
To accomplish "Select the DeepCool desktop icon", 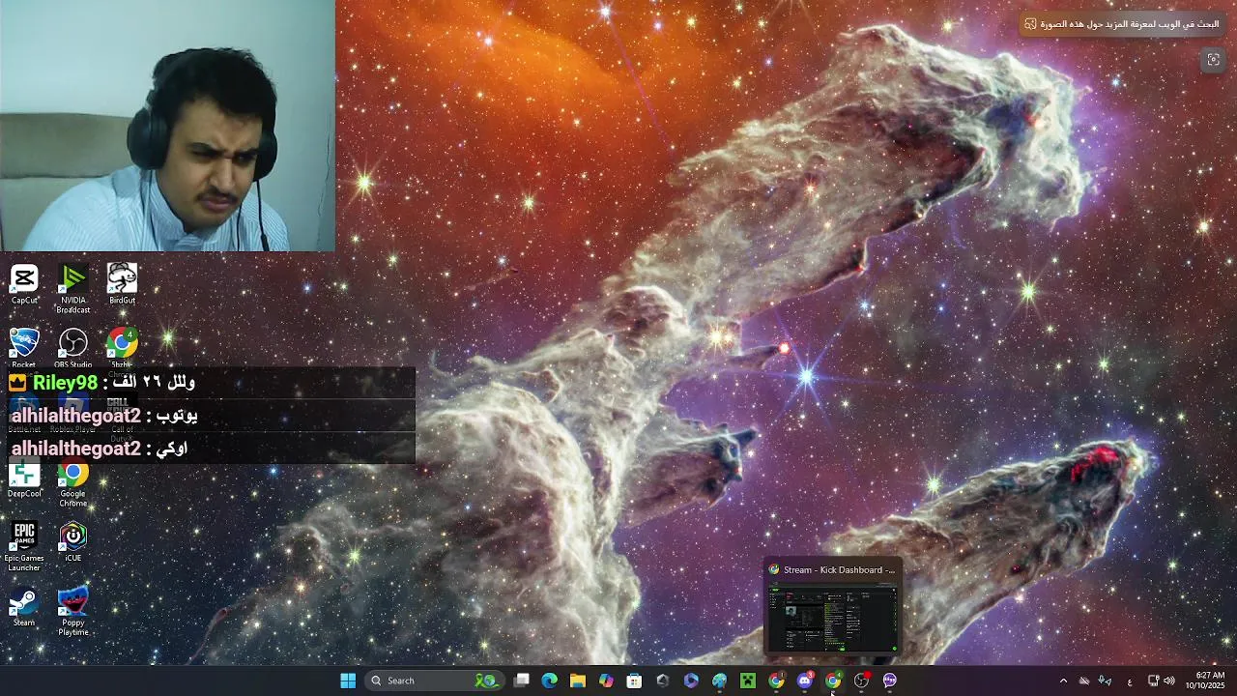I will pos(24,480).
